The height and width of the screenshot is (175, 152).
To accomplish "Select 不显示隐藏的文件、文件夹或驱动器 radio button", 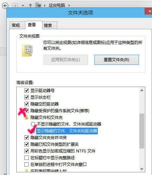I will pyautogui.click(x=33, y=124).
